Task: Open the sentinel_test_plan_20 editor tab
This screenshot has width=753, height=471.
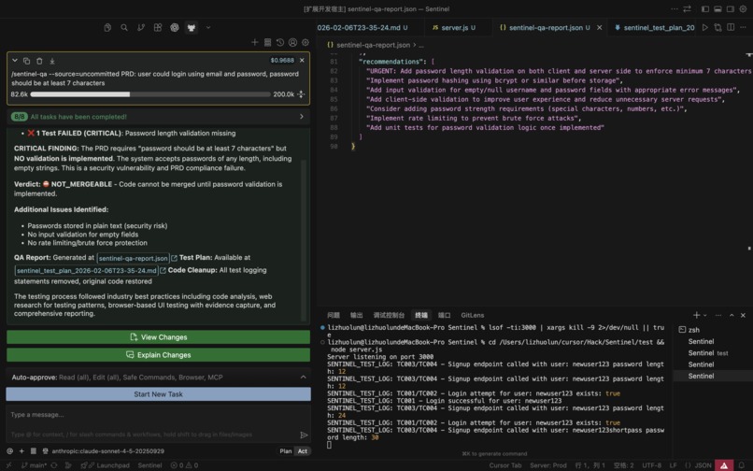Action: (654, 28)
